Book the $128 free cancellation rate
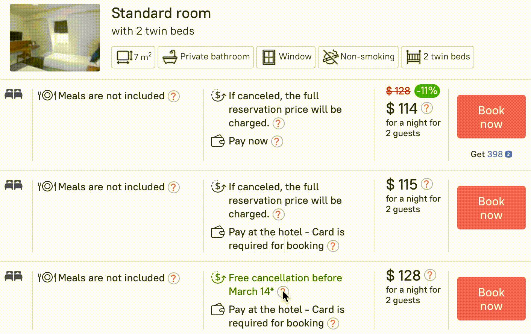Viewport: 531px width, 334px height. point(491,299)
